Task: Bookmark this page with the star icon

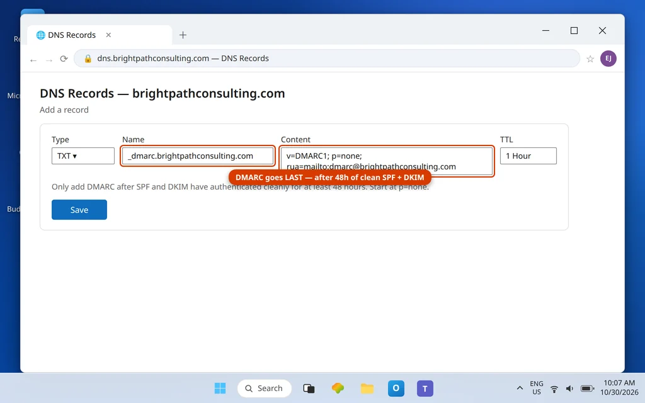Action: pos(590,59)
